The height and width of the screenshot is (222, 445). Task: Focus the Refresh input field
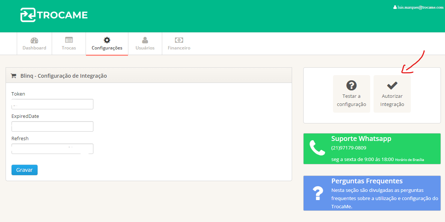pos(52,149)
